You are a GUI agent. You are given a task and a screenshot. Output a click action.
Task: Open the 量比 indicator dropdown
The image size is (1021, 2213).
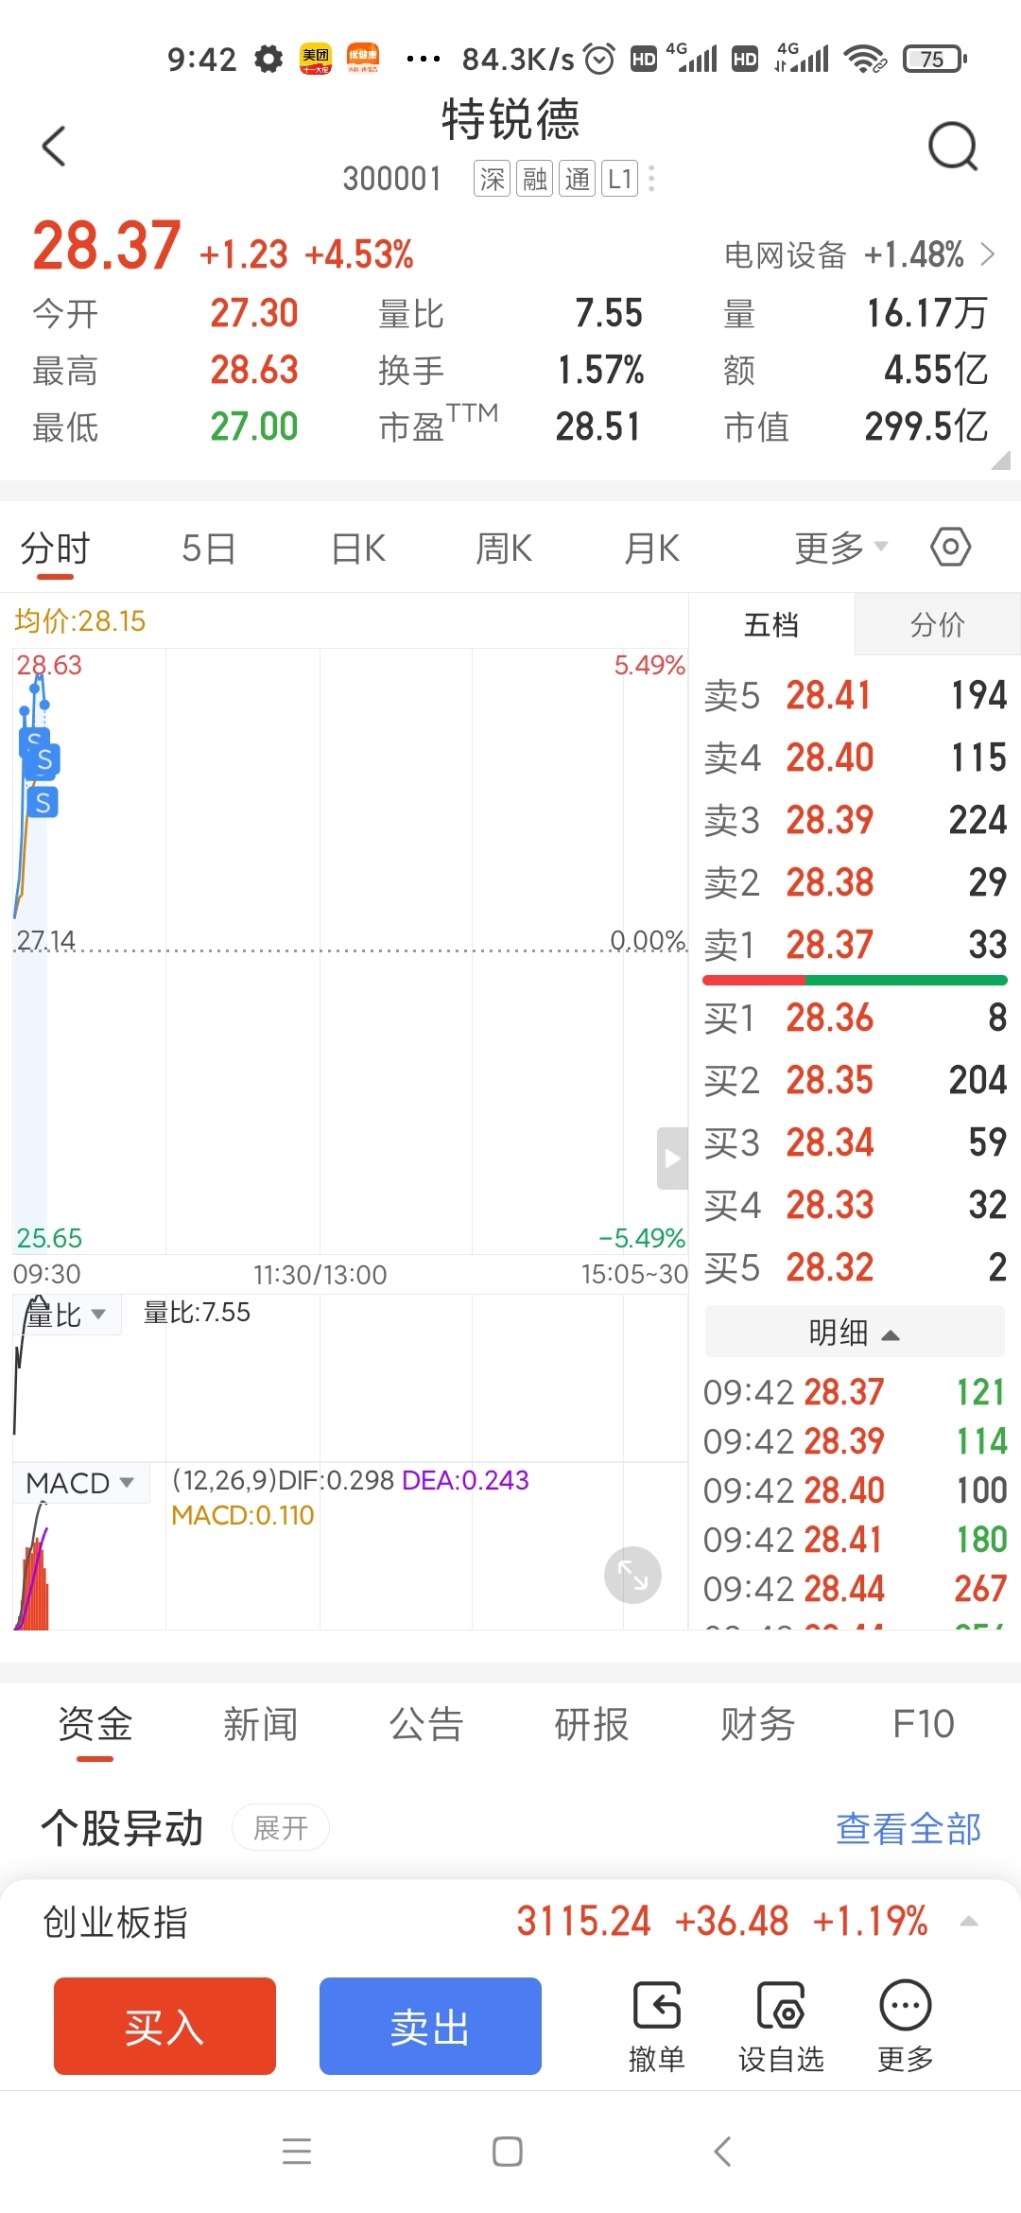coord(68,1315)
